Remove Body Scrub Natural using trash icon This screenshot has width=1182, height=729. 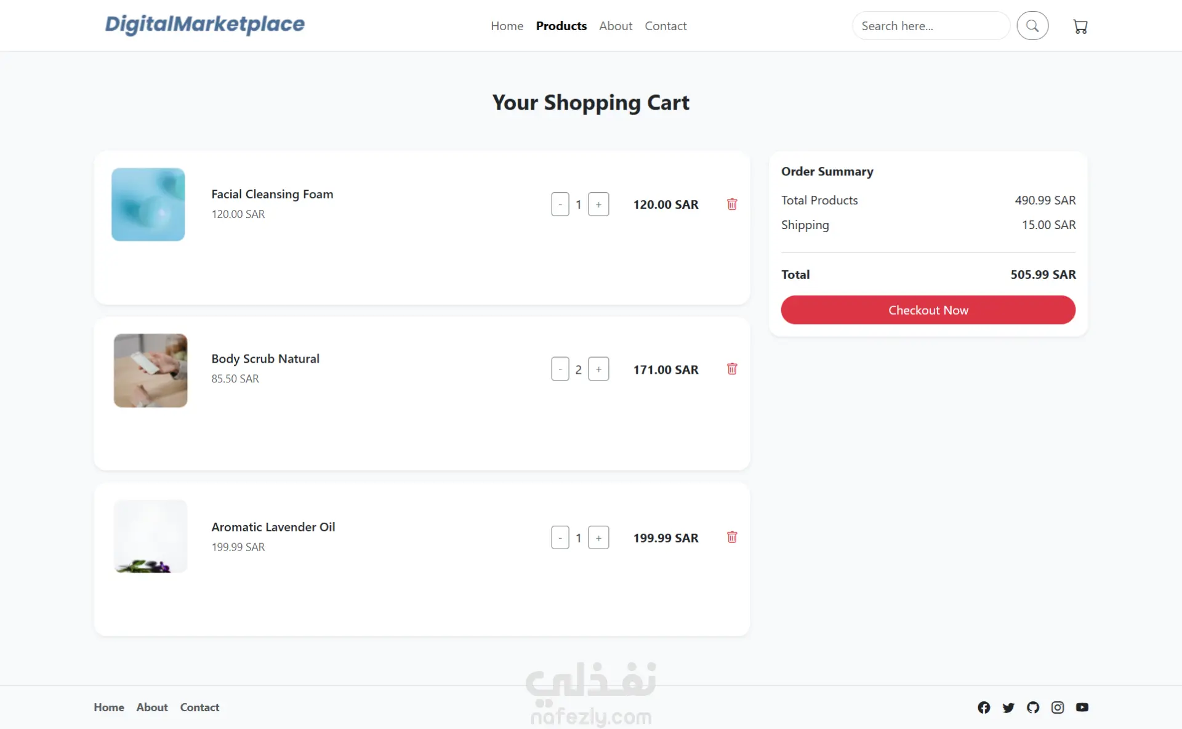[732, 369]
